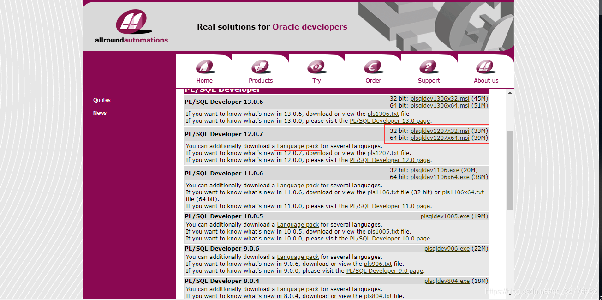Screen dimensions: 602x300
Task: Download plsqldev1207x64.msi
Action: pos(440,138)
